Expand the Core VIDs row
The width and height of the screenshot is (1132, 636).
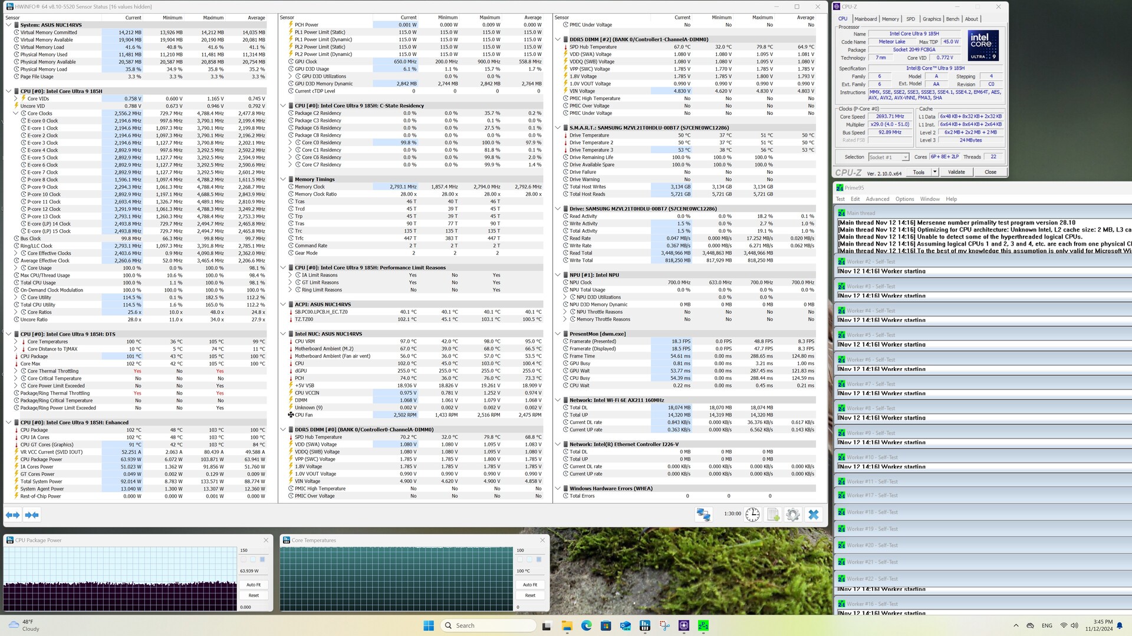(x=16, y=99)
